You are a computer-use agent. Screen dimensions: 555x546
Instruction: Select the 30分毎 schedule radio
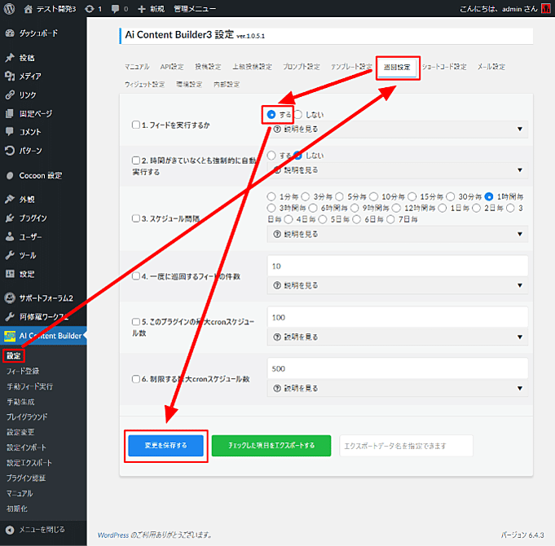click(x=450, y=196)
